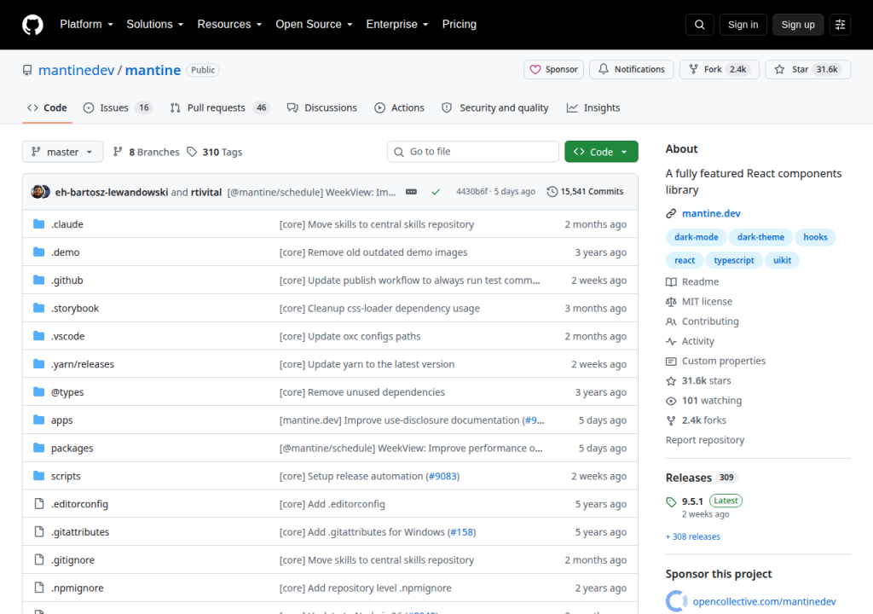This screenshot has height=614, width=873.
Task: Click the Open Collective logo icon
Action: pyautogui.click(x=676, y=601)
